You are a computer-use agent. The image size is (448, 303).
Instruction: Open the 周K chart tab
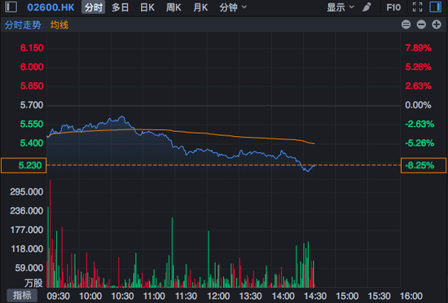[173, 7]
